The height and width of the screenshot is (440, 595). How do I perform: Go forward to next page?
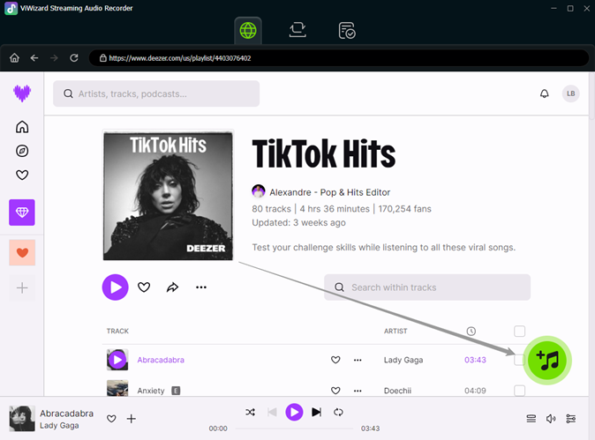(x=54, y=58)
